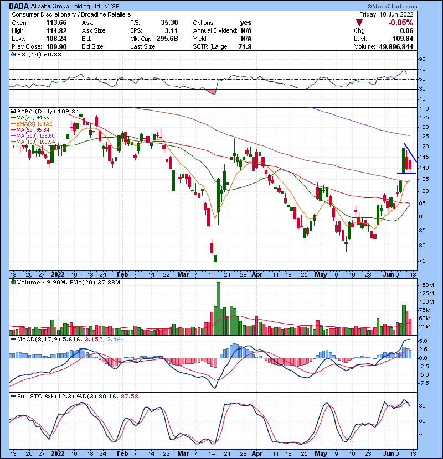This screenshot has width=443, height=459.
Task: Click the percent change -0.05%
Action: point(401,23)
